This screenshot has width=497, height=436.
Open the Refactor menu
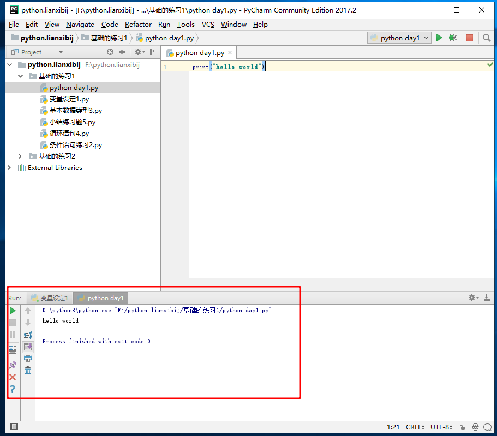[x=138, y=25]
